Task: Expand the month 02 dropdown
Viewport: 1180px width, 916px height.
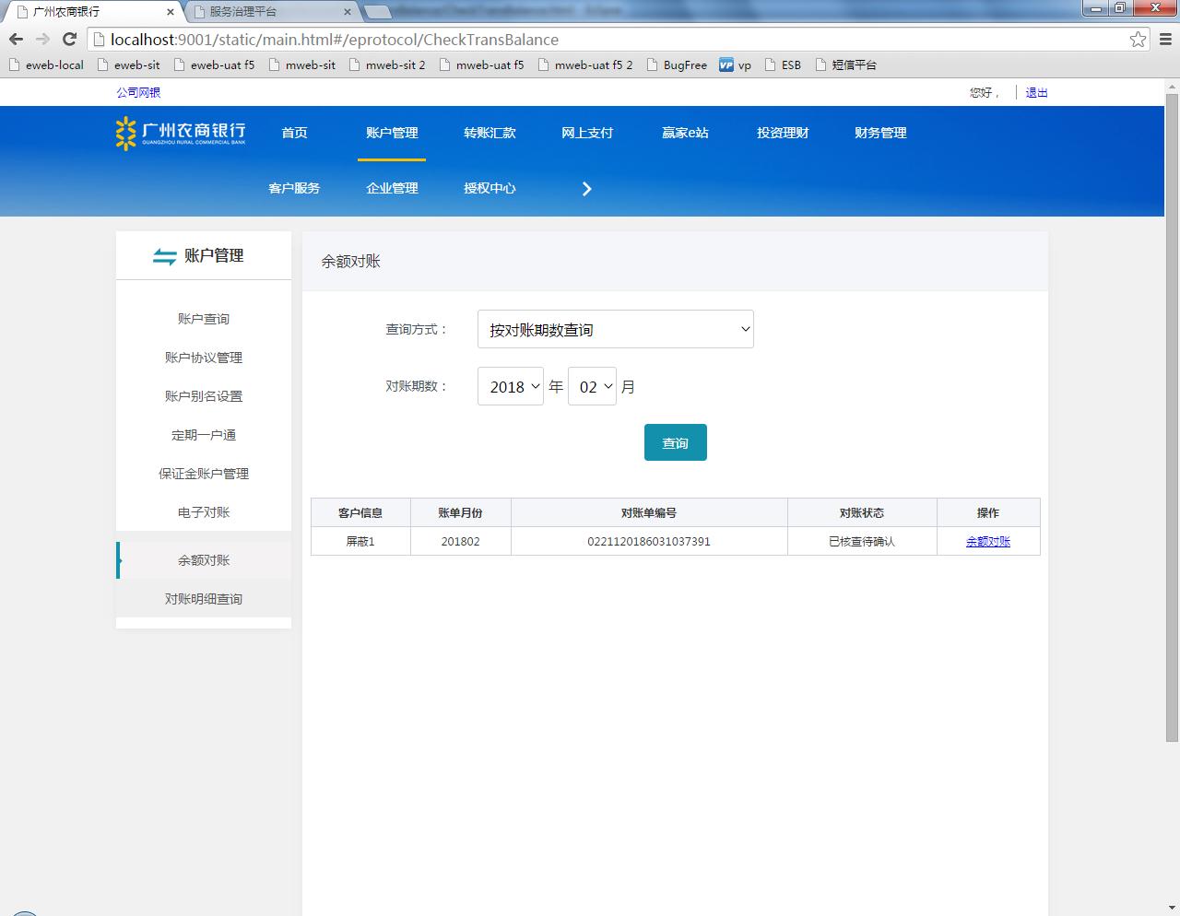Action: [x=592, y=386]
